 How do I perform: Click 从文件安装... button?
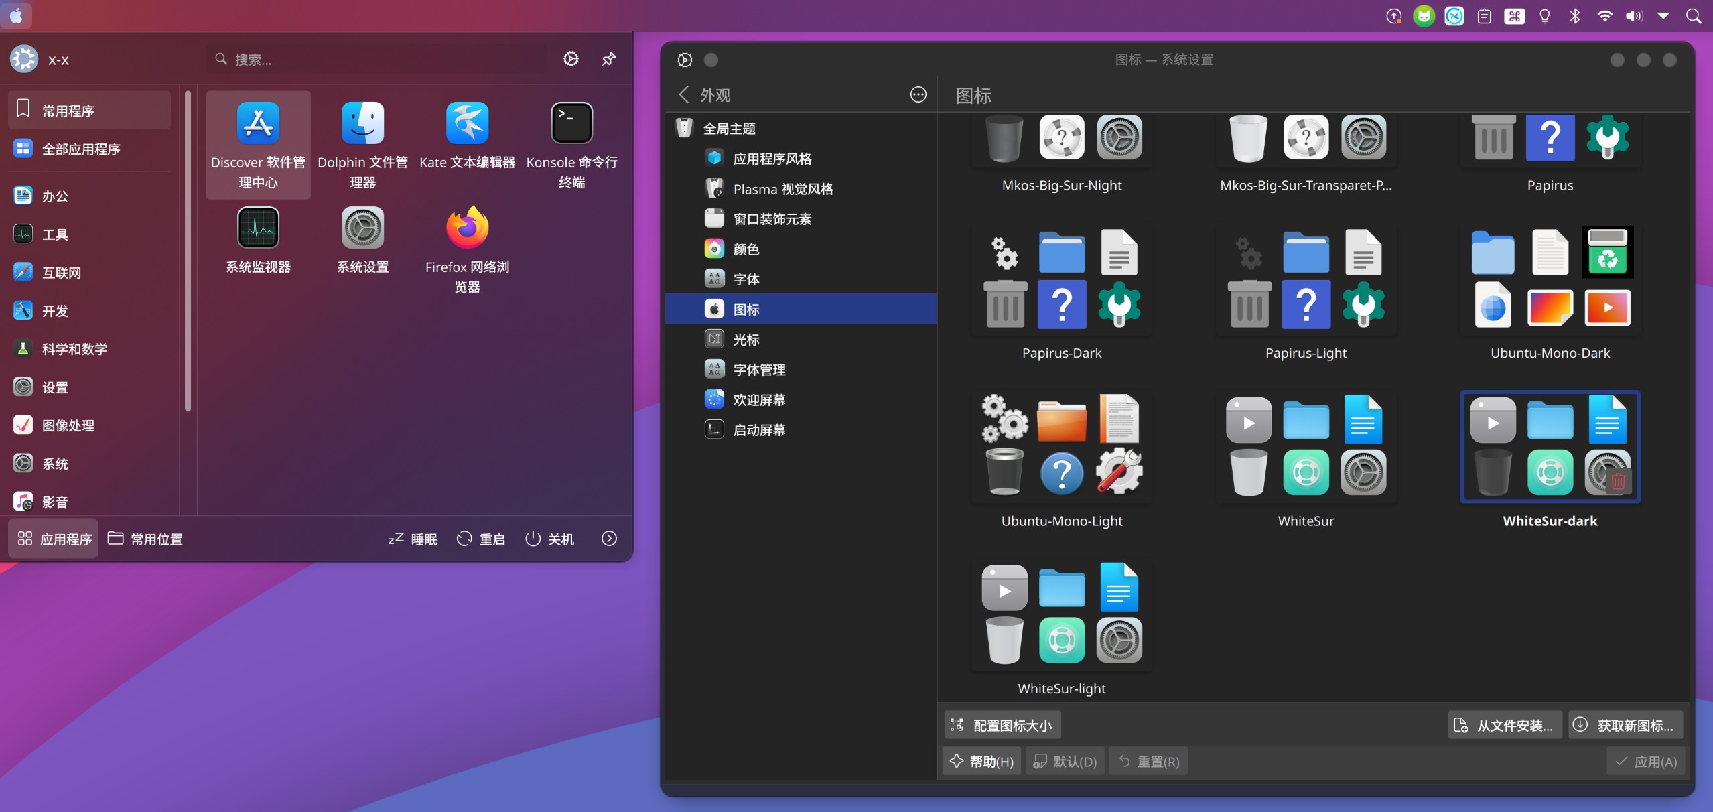point(1505,725)
